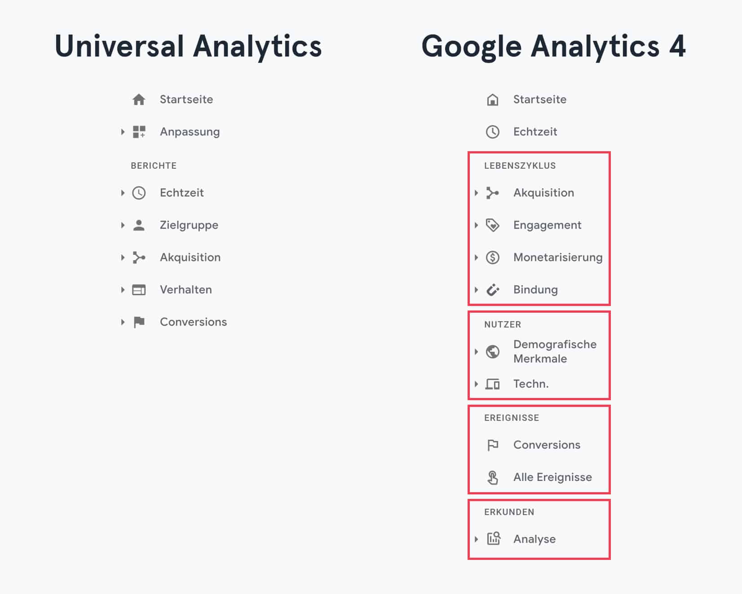Click the Verhalten window layout icon

coord(139,290)
